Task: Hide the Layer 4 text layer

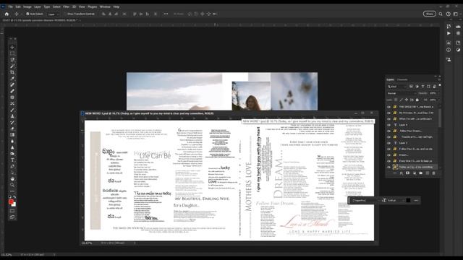Action: pyautogui.click(x=389, y=125)
